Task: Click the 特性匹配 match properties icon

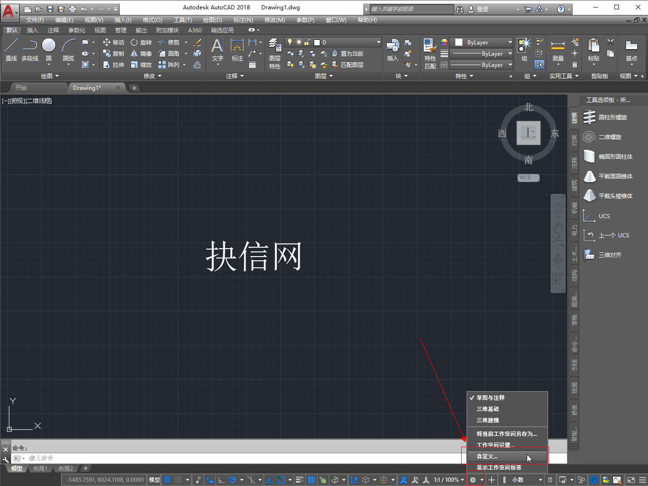Action: coord(430,53)
